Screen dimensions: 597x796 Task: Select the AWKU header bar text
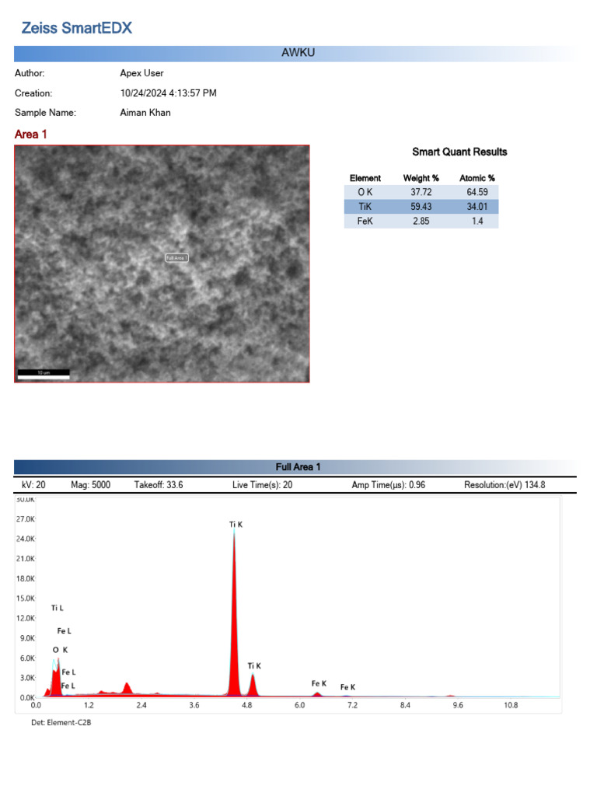(298, 53)
